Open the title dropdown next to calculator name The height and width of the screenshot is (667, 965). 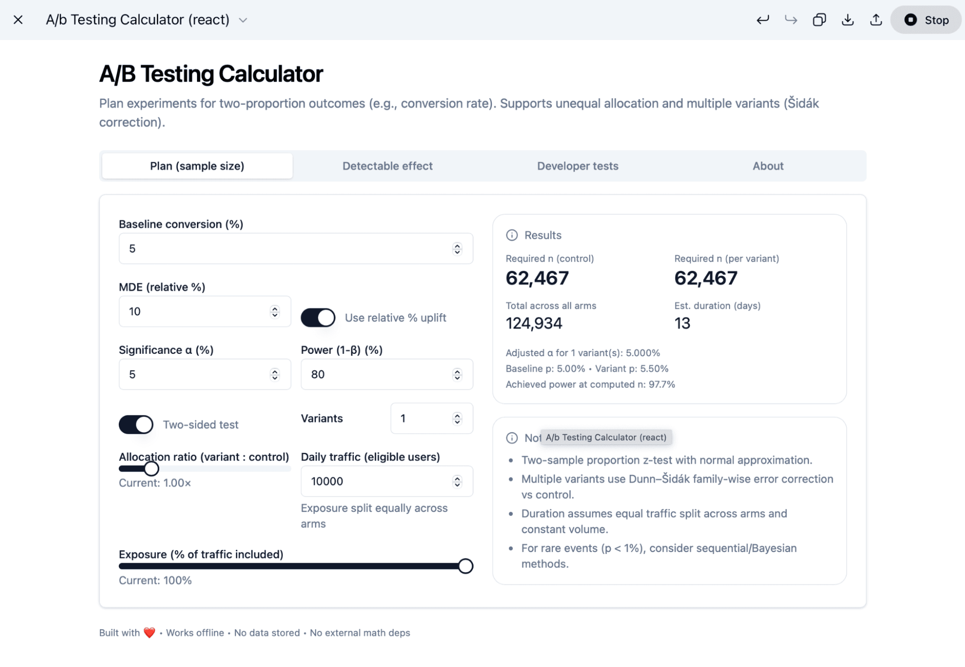coord(243,20)
